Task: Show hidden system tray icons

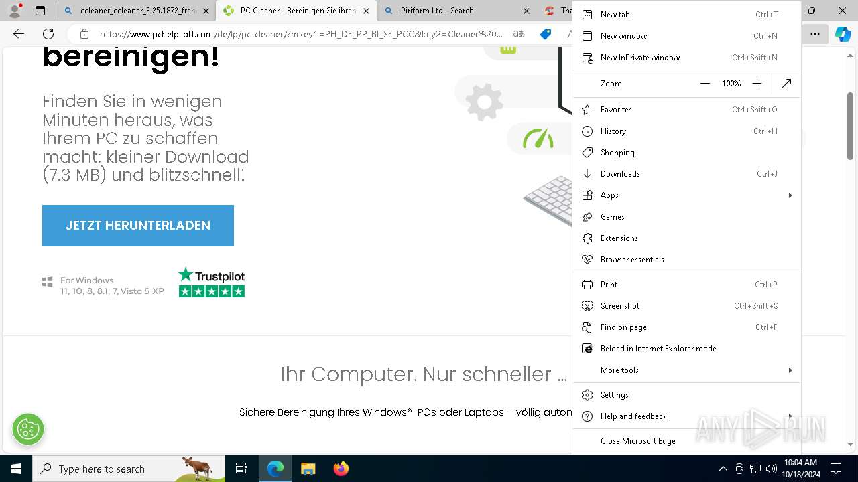Action: click(723, 469)
